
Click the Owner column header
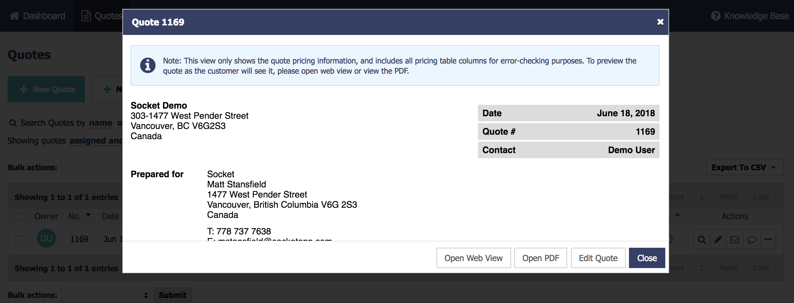coord(46,216)
